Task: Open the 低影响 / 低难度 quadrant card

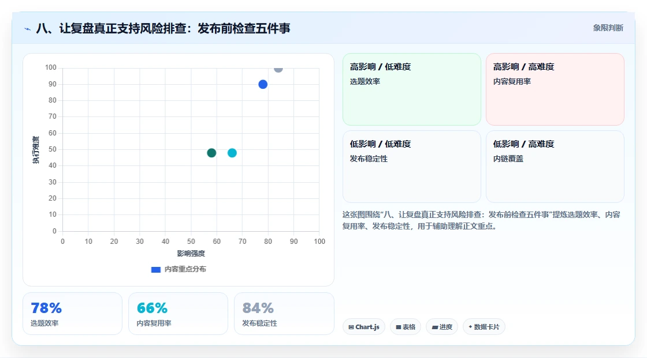Action: (412, 167)
